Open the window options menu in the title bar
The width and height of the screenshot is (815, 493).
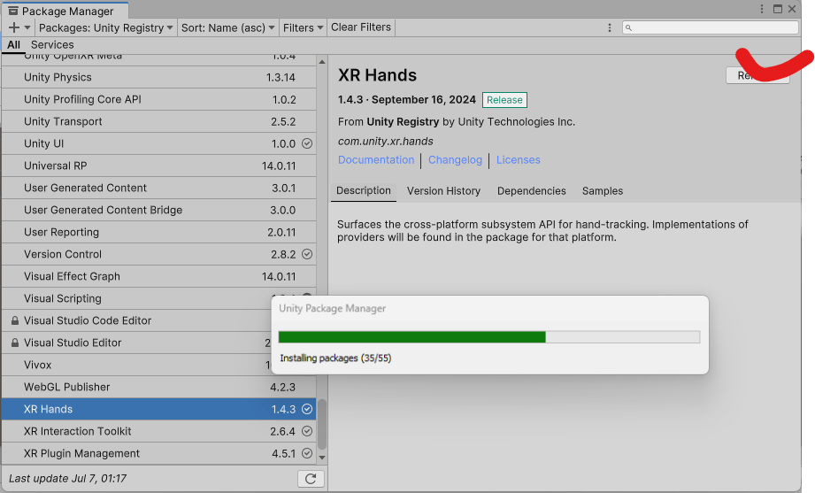pyautogui.click(x=762, y=9)
